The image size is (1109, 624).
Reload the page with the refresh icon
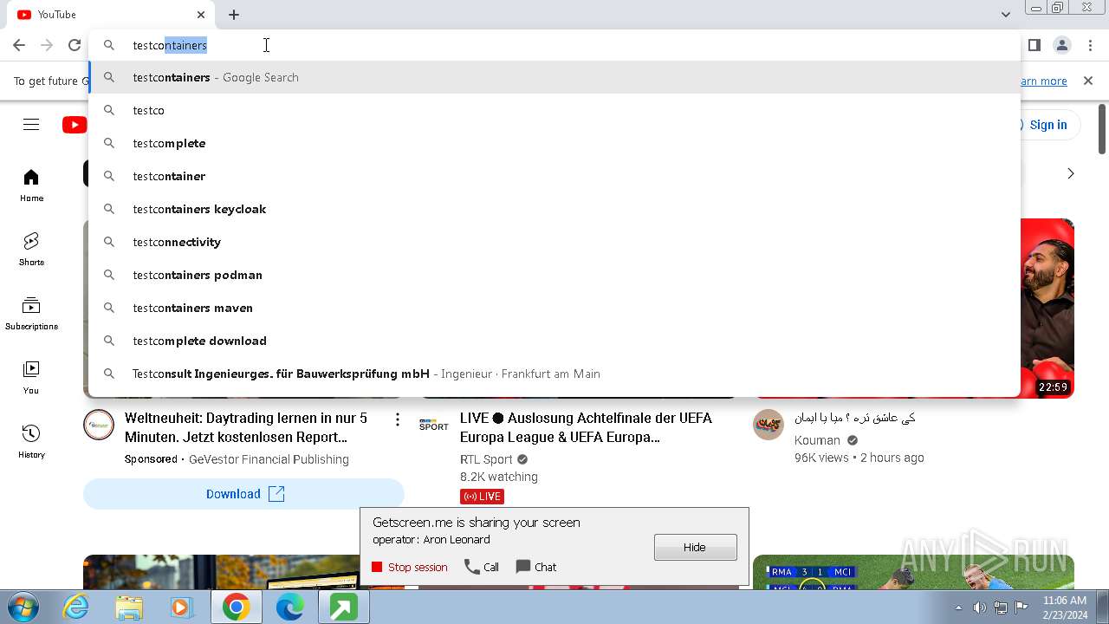click(75, 45)
